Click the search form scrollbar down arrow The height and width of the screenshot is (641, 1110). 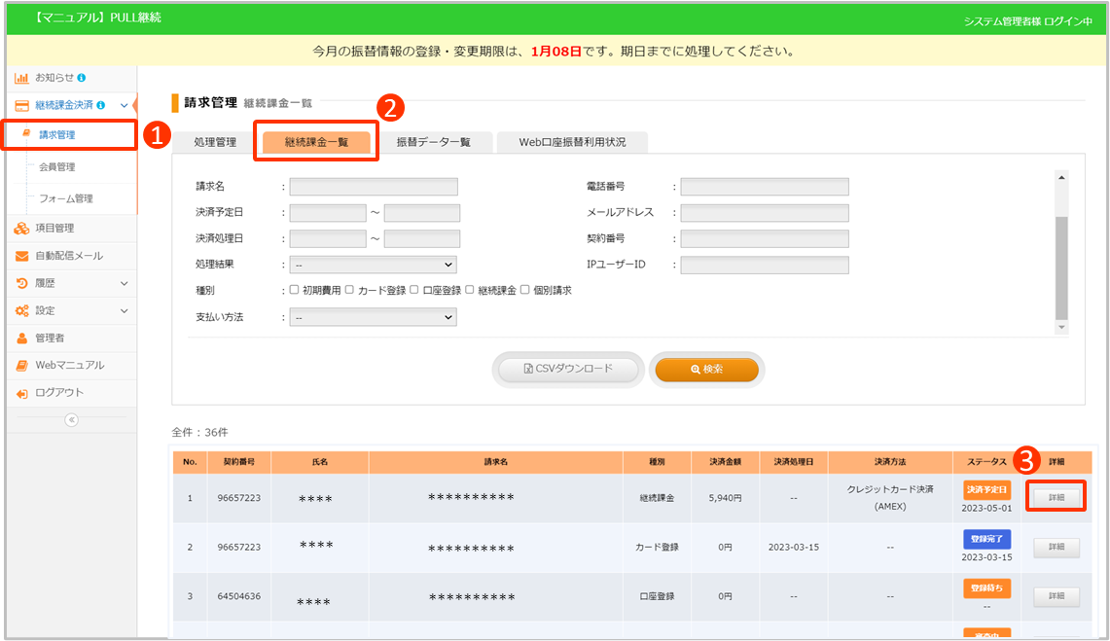[x=1061, y=328]
